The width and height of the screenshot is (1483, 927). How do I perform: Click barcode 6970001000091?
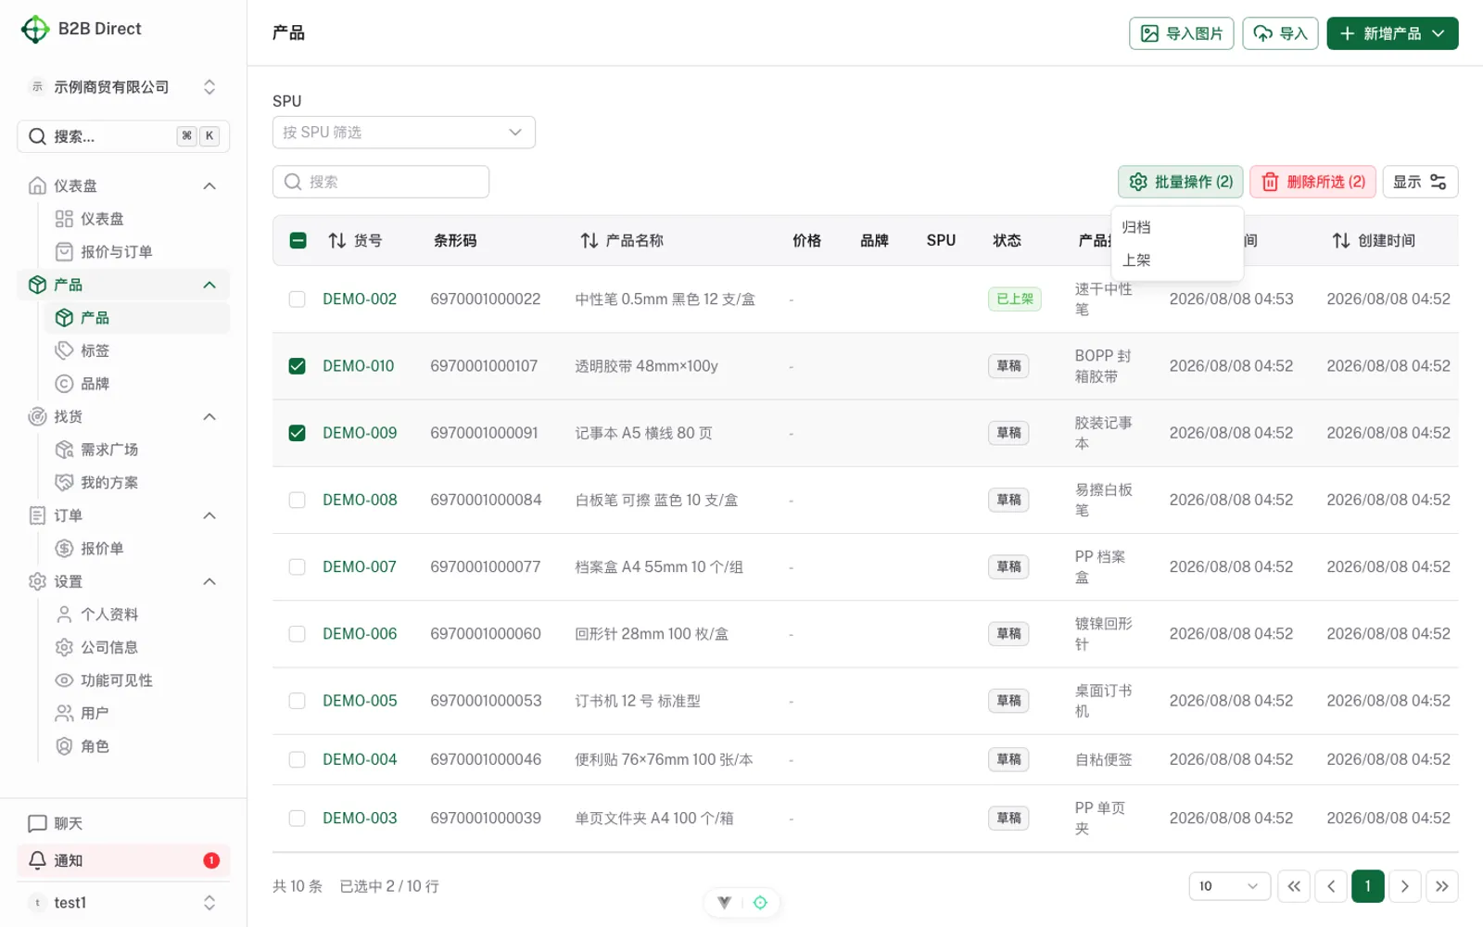(x=484, y=433)
